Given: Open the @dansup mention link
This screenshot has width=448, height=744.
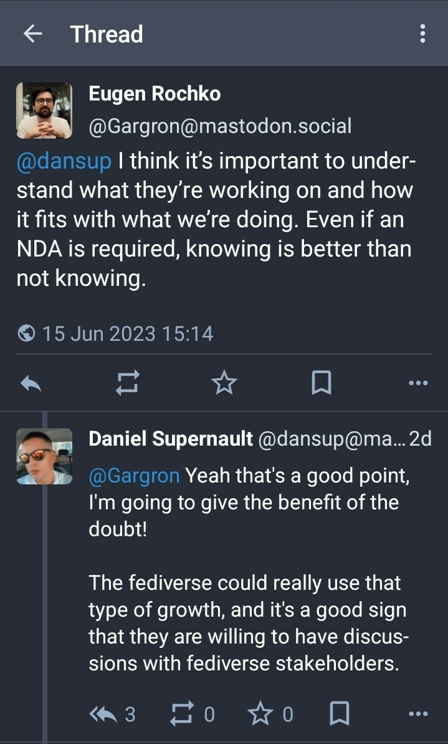Looking at the screenshot, I should (x=64, y=160).
